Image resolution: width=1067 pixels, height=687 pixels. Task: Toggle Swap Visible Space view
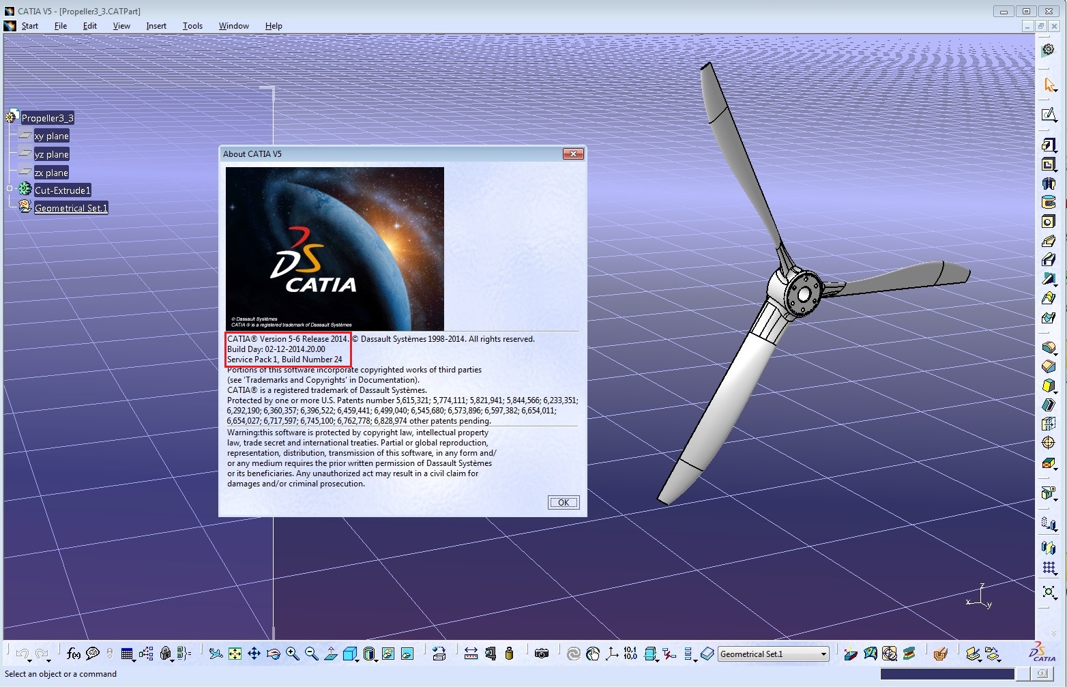tap(407, 654)
